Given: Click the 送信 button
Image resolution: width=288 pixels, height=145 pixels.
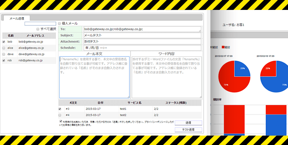Looking at the screenshot, I should click(x=188, y=123).
